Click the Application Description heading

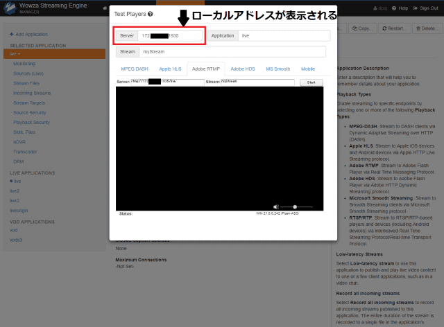363,68
